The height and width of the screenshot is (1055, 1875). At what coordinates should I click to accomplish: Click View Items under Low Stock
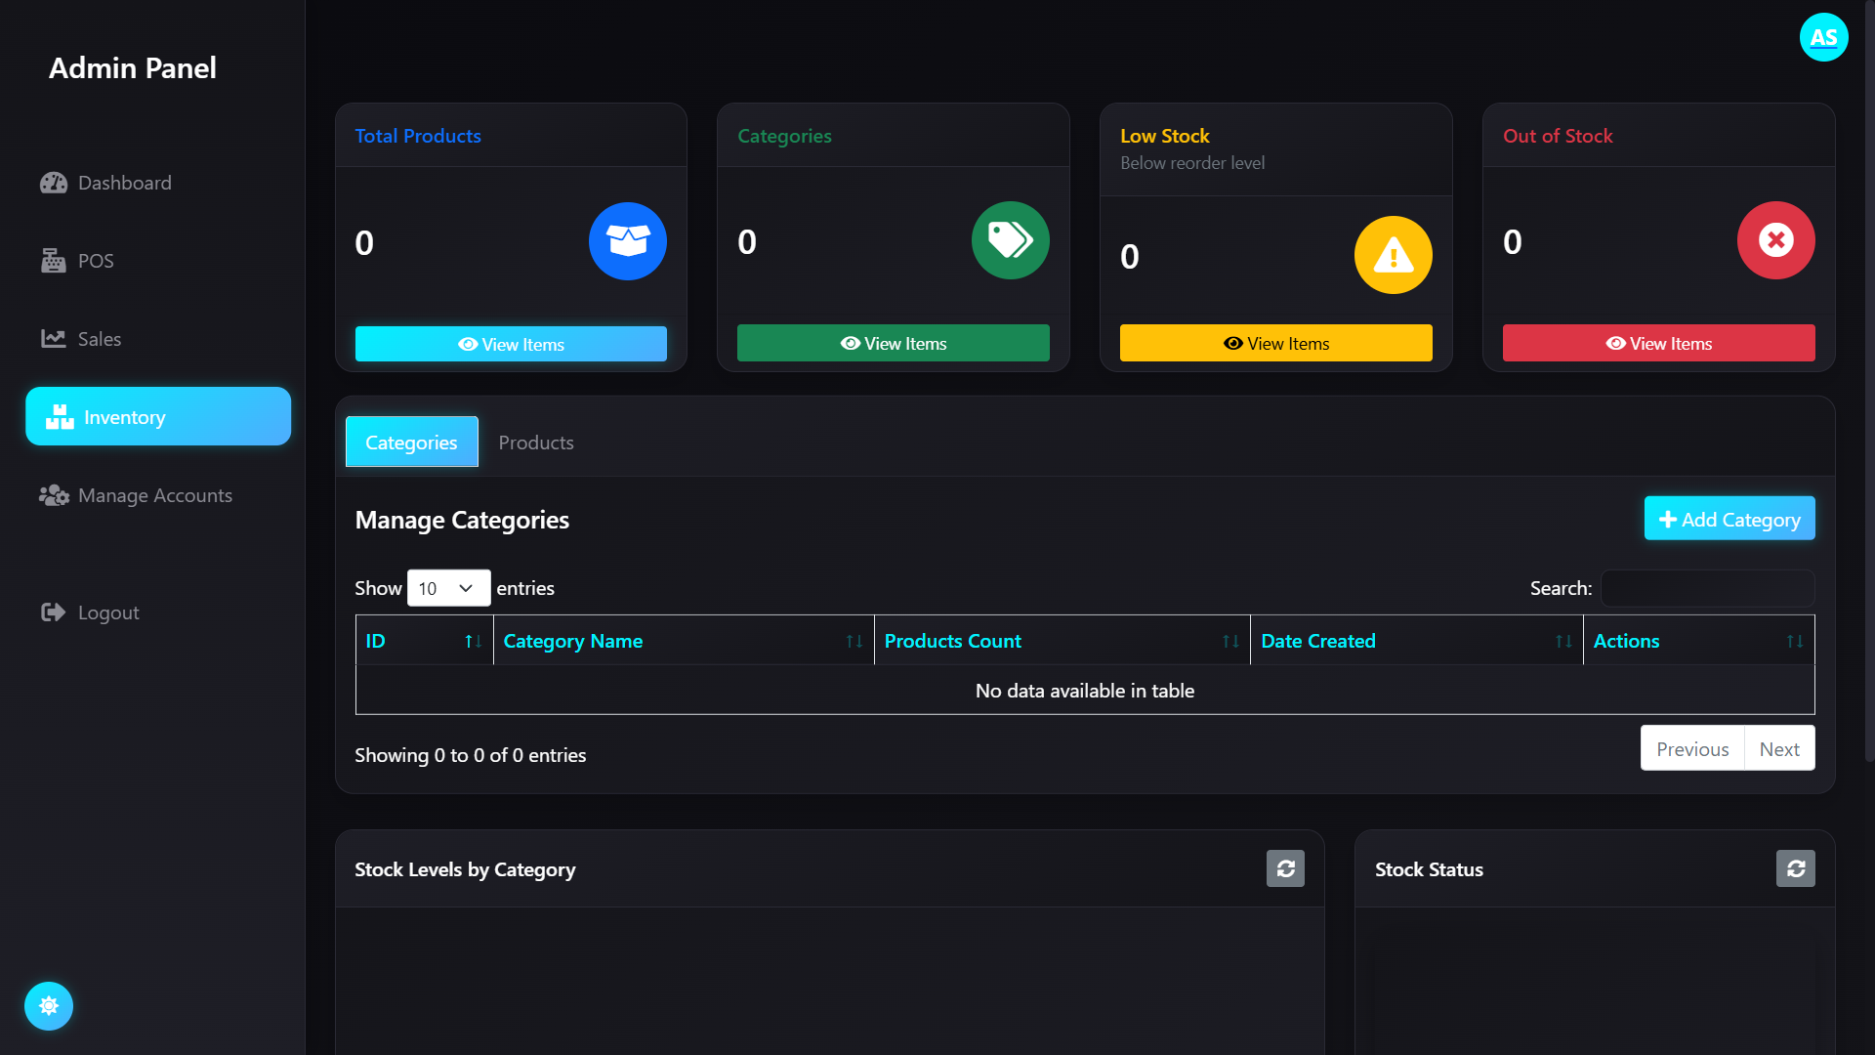tap(1275, 344)
